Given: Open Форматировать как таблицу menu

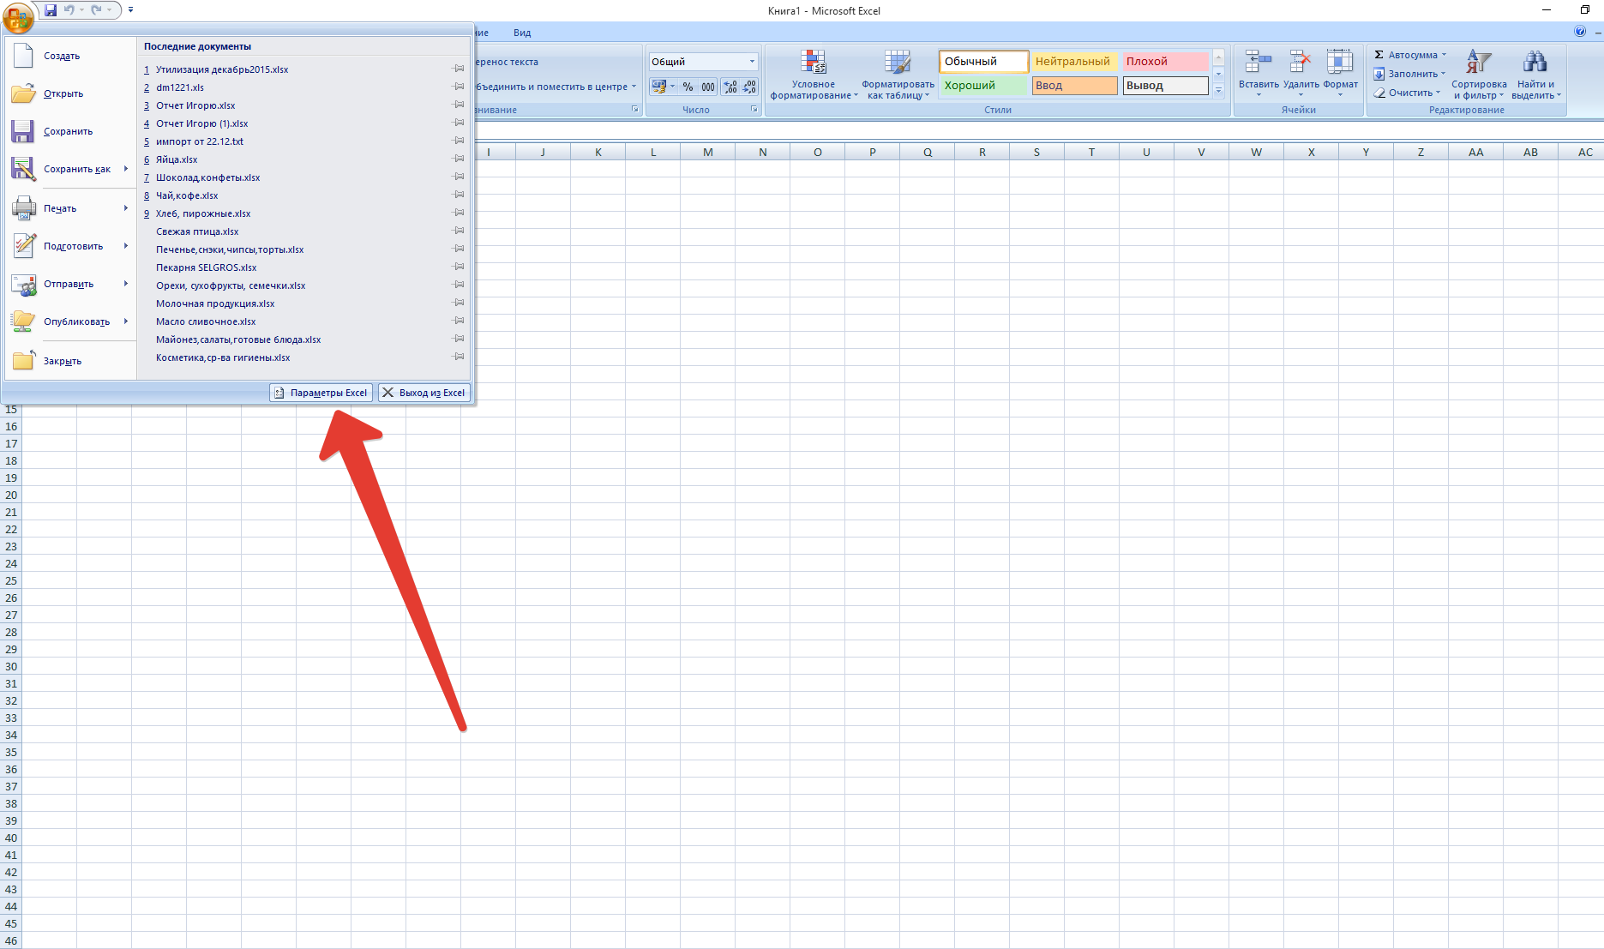Looking at the screenshot, I should pyautogui.click(x=898, y=75).
